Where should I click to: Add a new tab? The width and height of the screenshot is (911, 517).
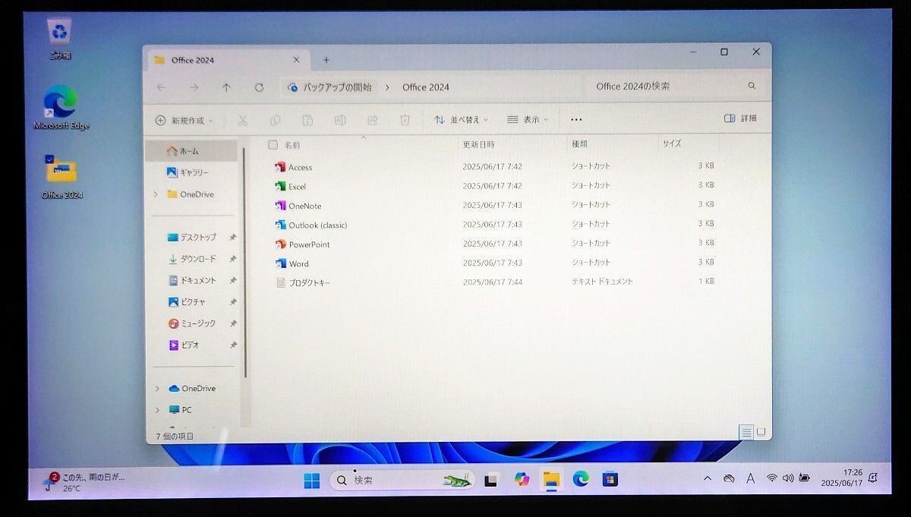click(326, 60)
